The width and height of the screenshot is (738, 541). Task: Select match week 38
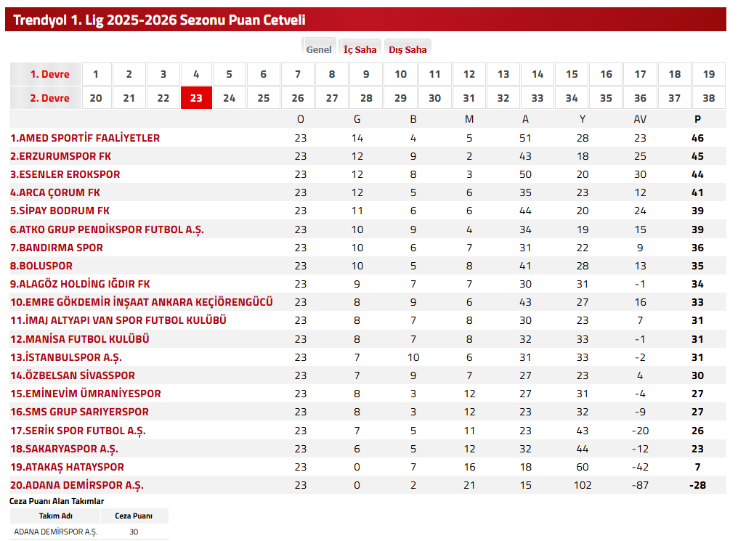coord(709,98)
